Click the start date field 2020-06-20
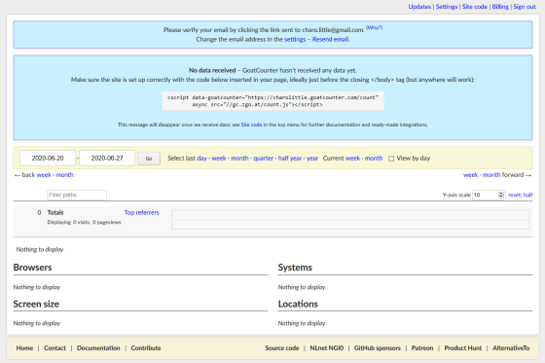This screenshot has width=545, height=363. click(x=48, y=159)
